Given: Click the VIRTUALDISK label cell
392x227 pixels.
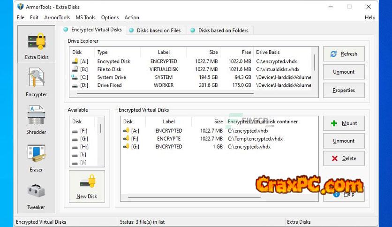Looking at the screenshot, I should pos(164,69).
